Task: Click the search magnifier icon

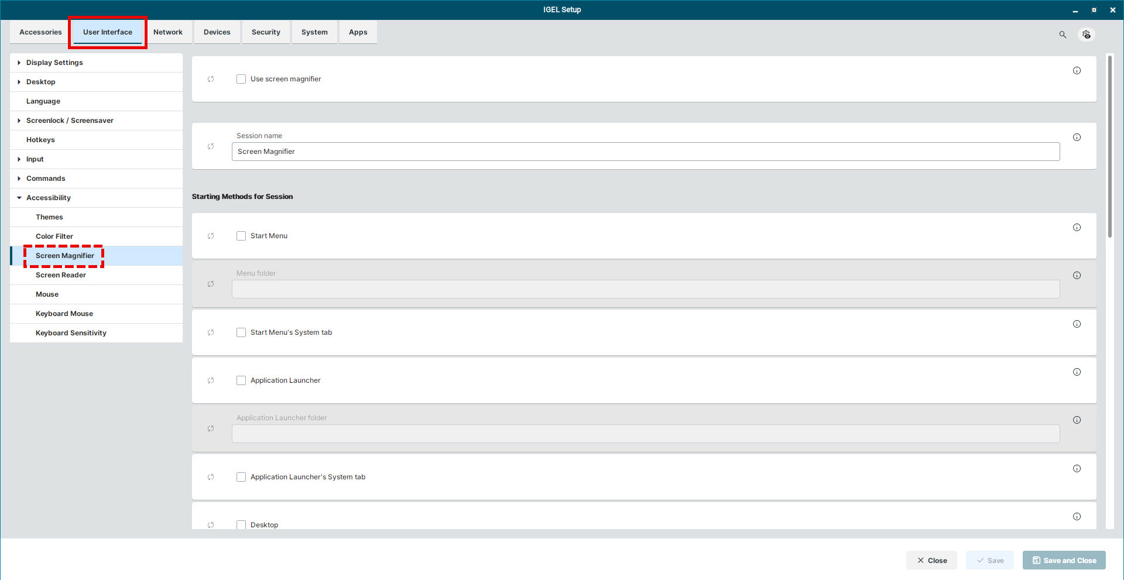Action: [x=1063, y=35]
